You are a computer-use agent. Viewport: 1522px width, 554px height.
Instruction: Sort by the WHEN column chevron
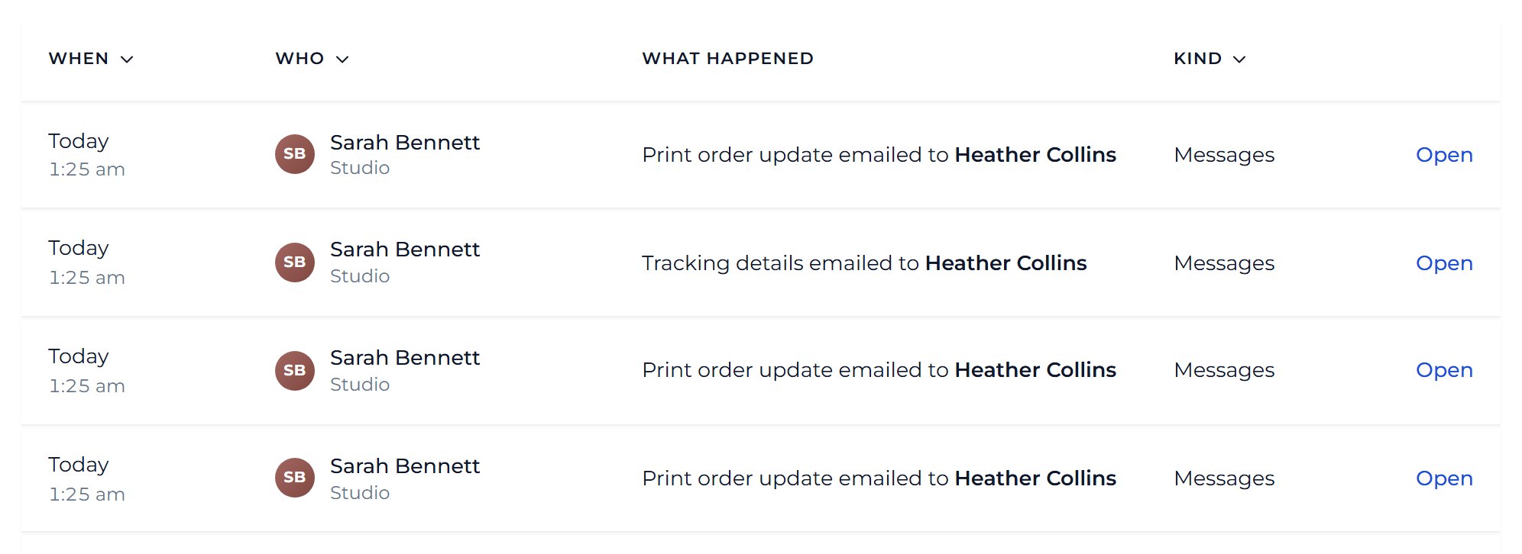click(127, 60)
